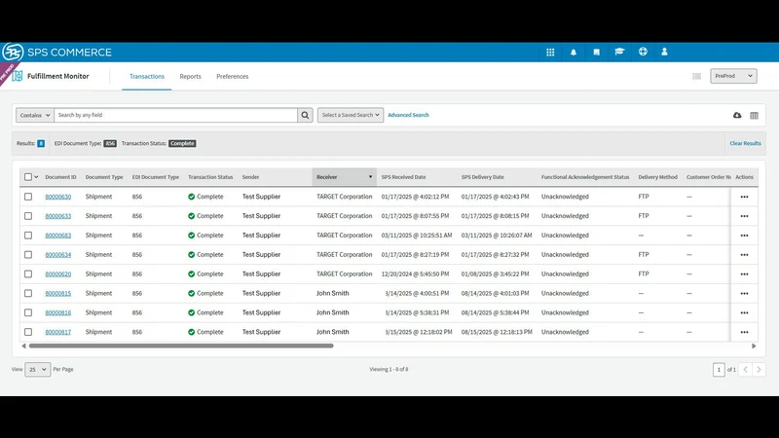
Task: Click the scroll right arrow of table
Action: [x=754, y=347]
